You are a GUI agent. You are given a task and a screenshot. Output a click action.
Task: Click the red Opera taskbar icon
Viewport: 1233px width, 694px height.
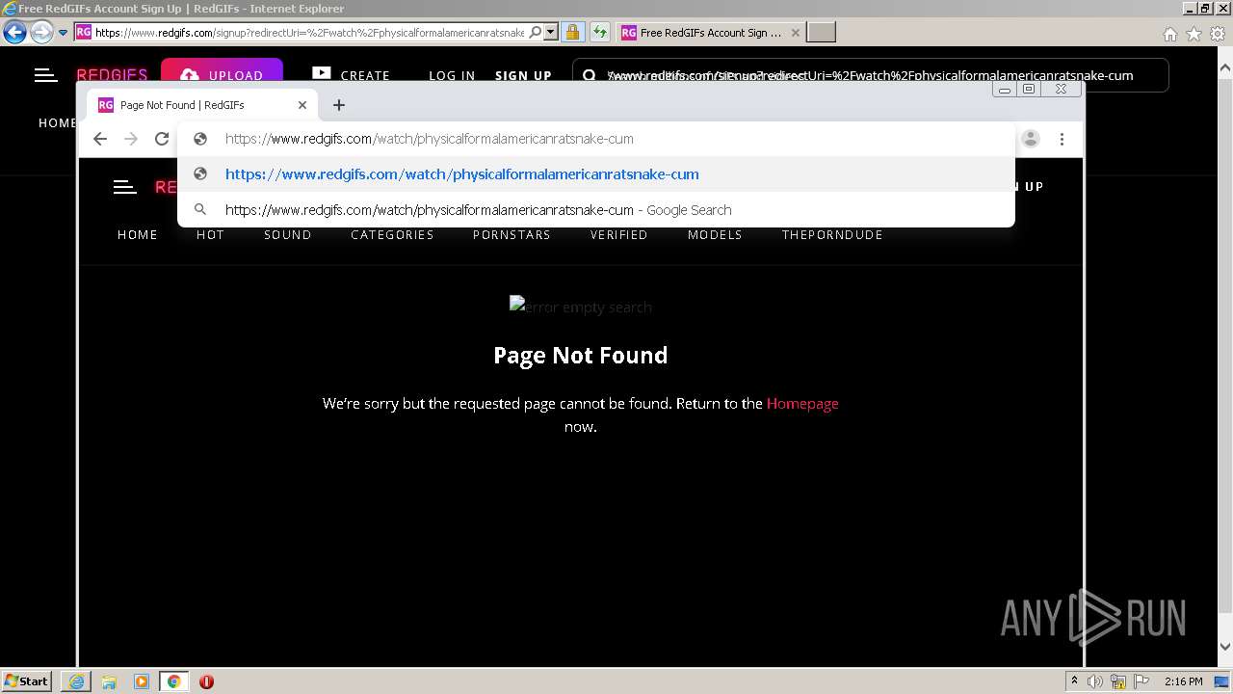[x=206, y=681]
